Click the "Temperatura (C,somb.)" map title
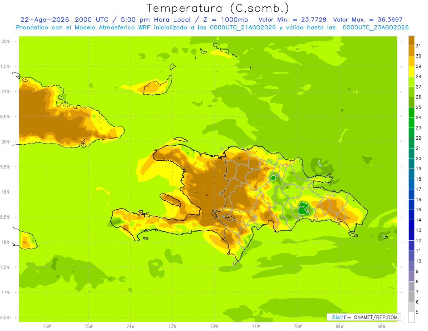 pos(218,8)
